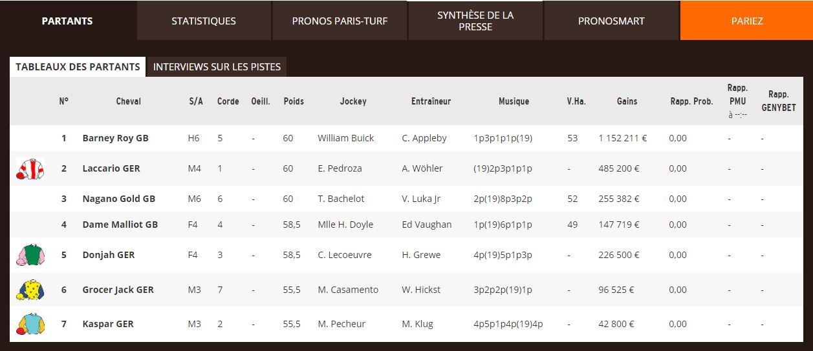Click Laccario's red and white jockey silk
The image size is (813, 351).
pyautogui.click(x=30, y=168)
